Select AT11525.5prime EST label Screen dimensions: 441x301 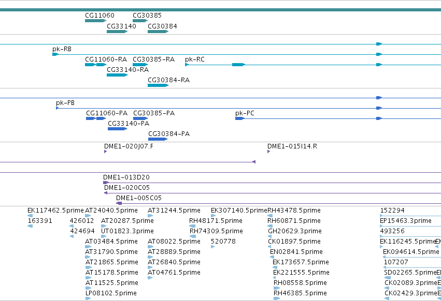click(x=111, y=283)
